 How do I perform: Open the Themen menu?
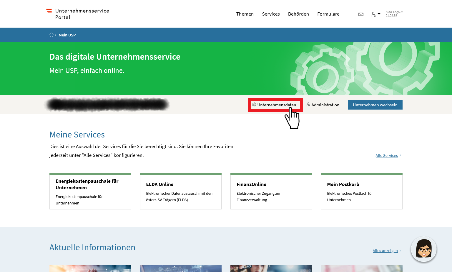245,14
